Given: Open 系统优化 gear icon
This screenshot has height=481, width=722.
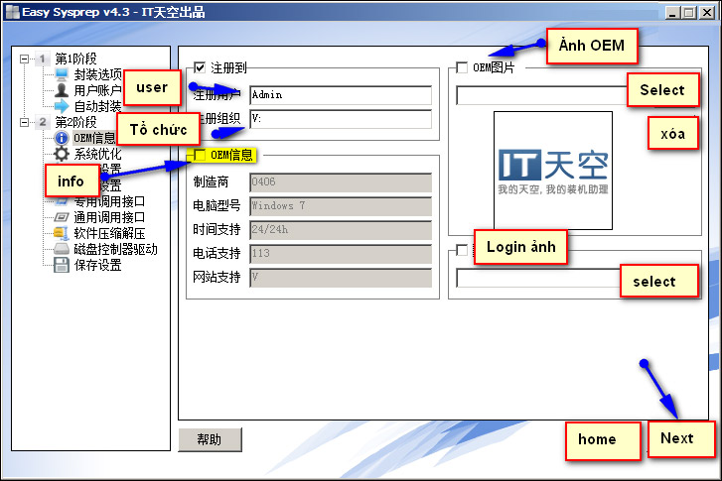Looking at the screenshot, I should (x=62, y=154).
